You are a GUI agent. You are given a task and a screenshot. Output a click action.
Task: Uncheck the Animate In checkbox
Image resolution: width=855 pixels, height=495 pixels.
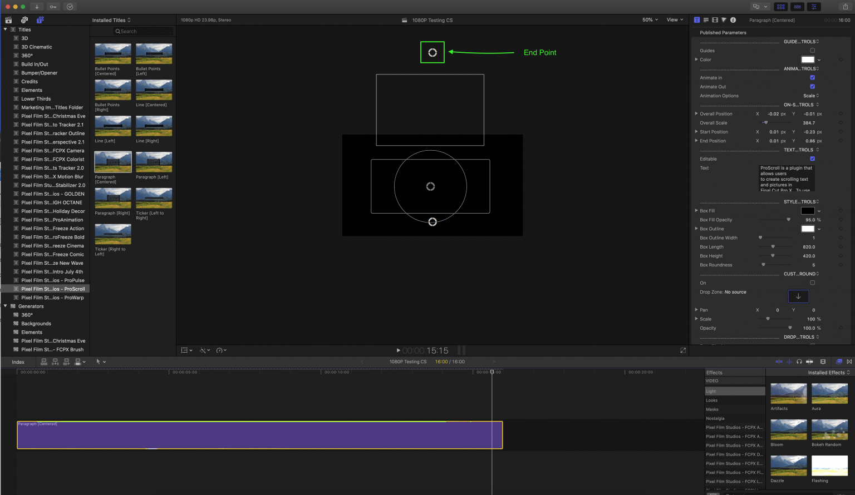(x=812, y=78)
